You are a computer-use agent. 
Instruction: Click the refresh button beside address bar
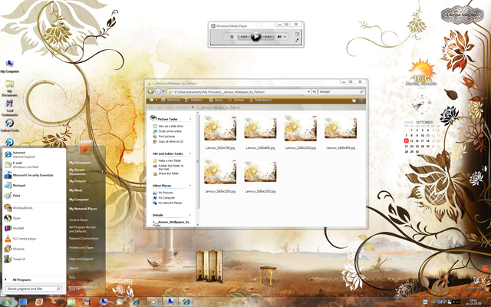(x=315, y=92)
